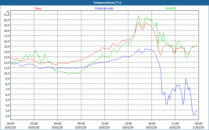
Task: Click the 15,0 y-axis label
Action: click(x=7, y=47)
